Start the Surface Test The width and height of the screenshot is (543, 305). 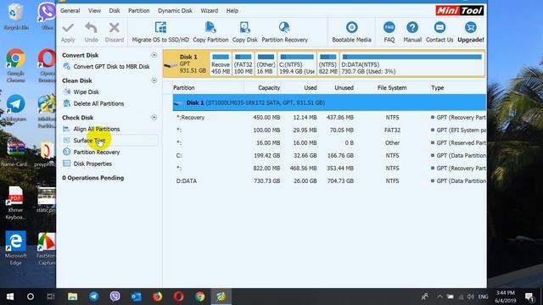click(85, 141)
